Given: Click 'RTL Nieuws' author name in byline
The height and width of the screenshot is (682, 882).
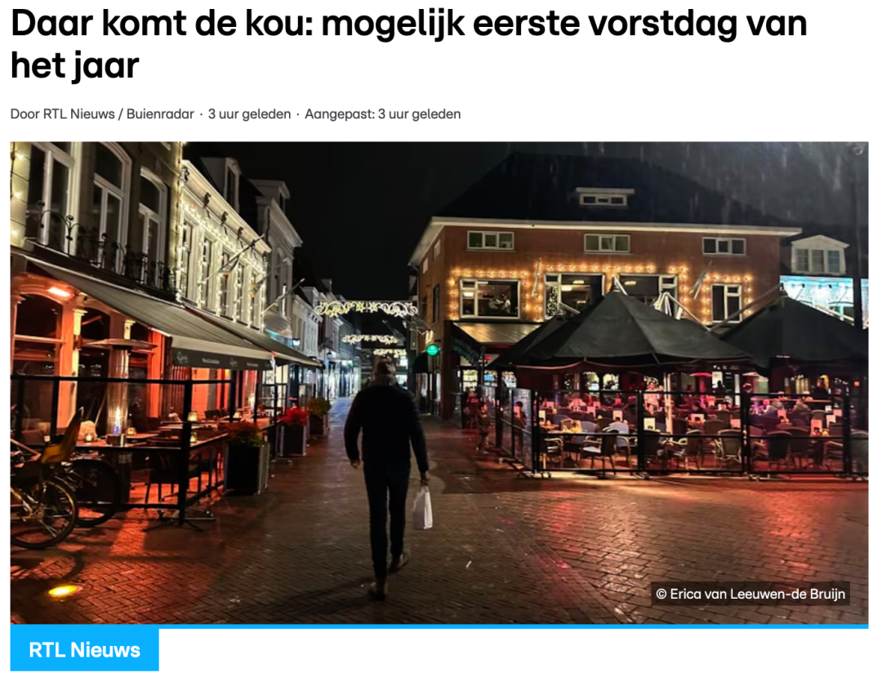Looking at the screenshot, I should tap(78, 114).
